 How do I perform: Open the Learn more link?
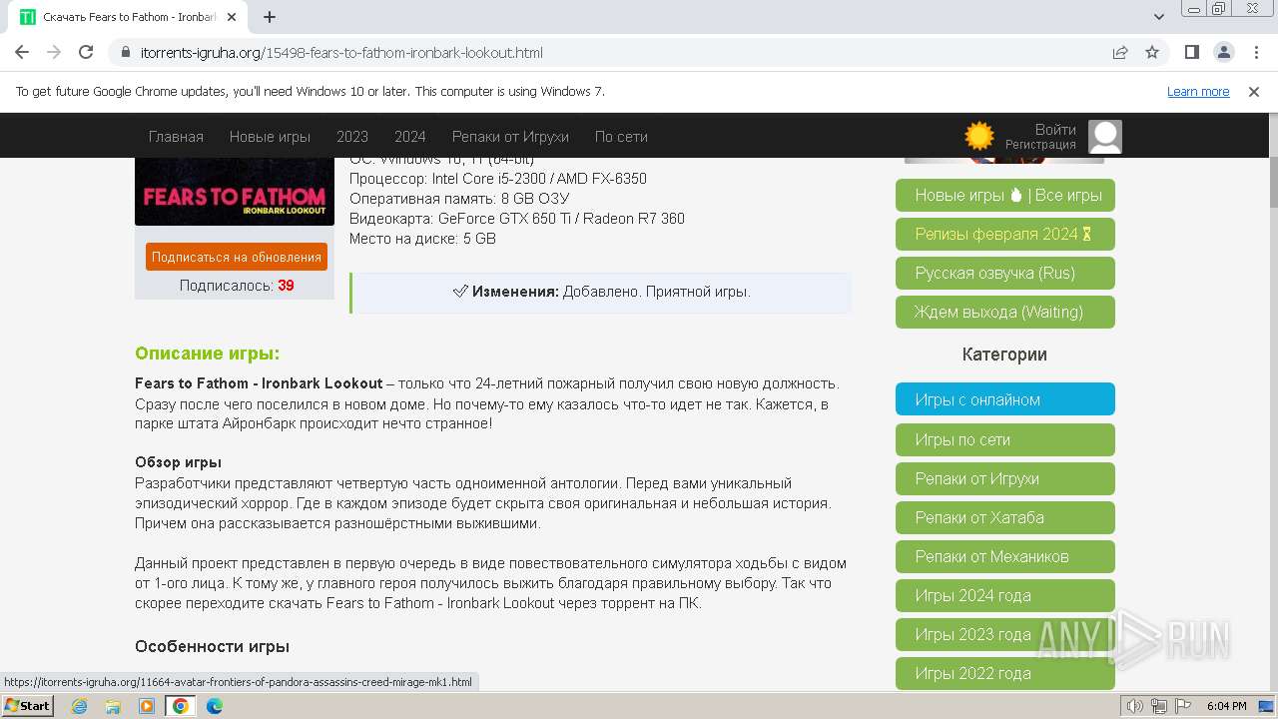[x=1198, y=91]
